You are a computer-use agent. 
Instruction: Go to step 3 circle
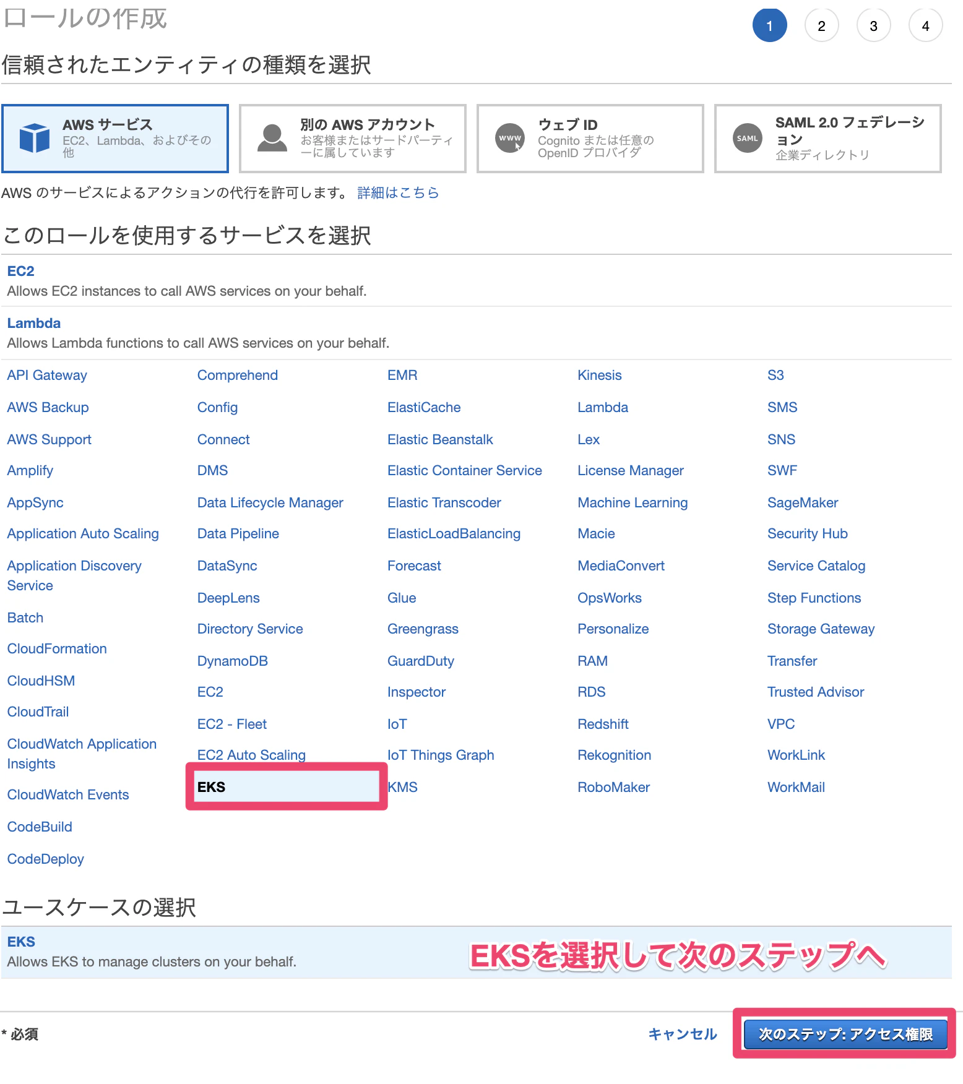[x=873, y=25]
